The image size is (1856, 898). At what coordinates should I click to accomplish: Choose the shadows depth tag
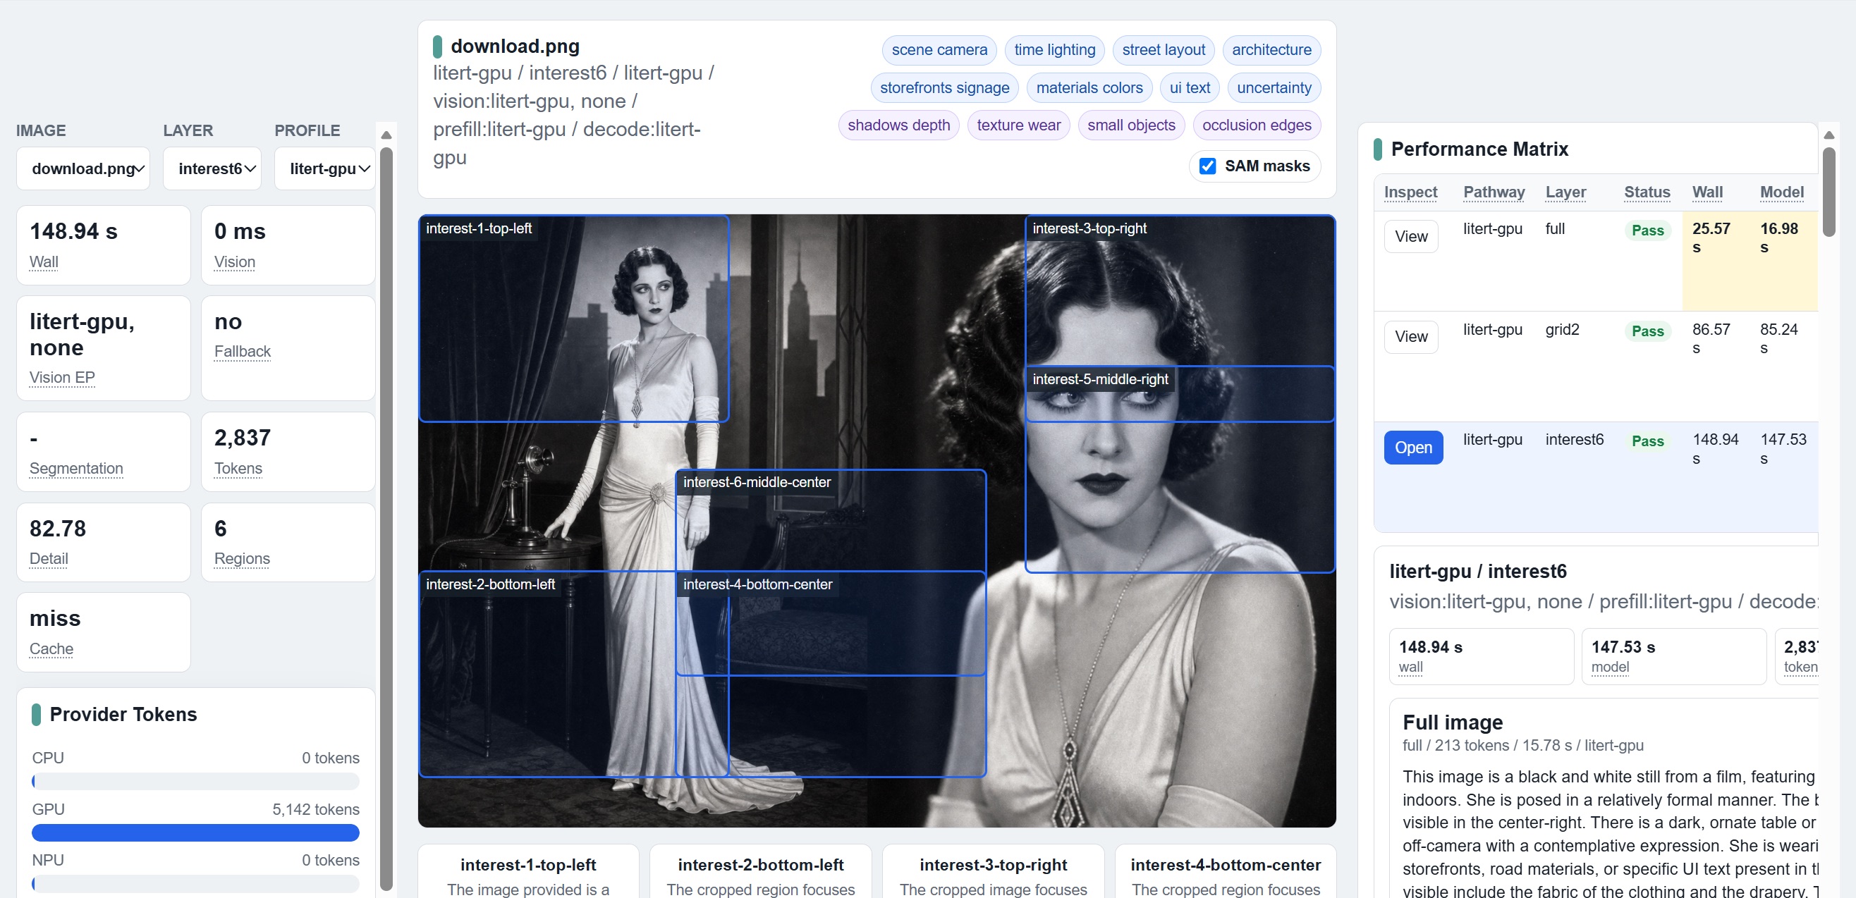pos(898,125)
